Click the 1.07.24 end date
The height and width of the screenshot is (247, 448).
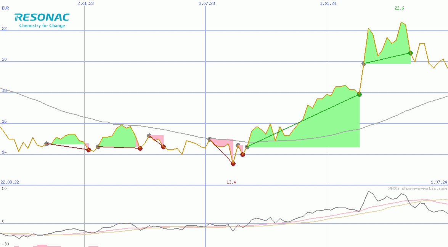click(x=439, y=182)
